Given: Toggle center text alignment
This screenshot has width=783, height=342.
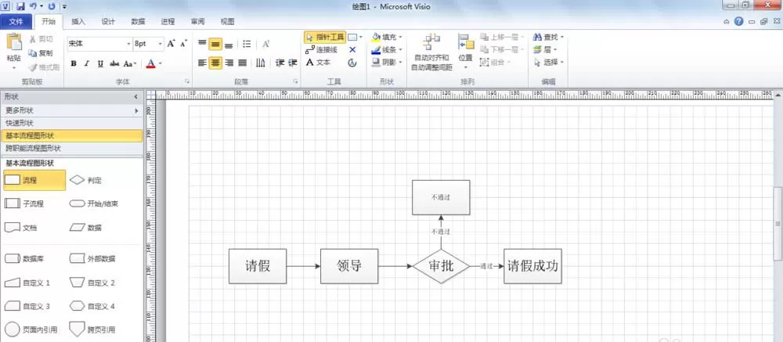Looking at the screenshot, I should [x=215, y=63].
